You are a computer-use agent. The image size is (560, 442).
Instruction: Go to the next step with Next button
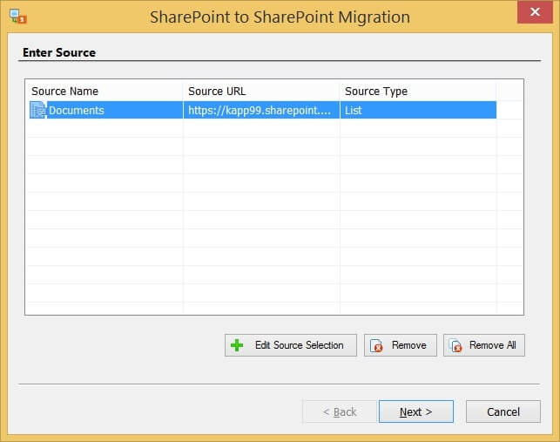click(x=416, y=411)
